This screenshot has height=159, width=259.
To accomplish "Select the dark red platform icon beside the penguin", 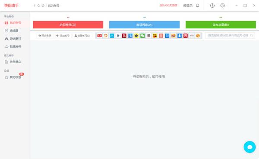I will coord(124,36).
